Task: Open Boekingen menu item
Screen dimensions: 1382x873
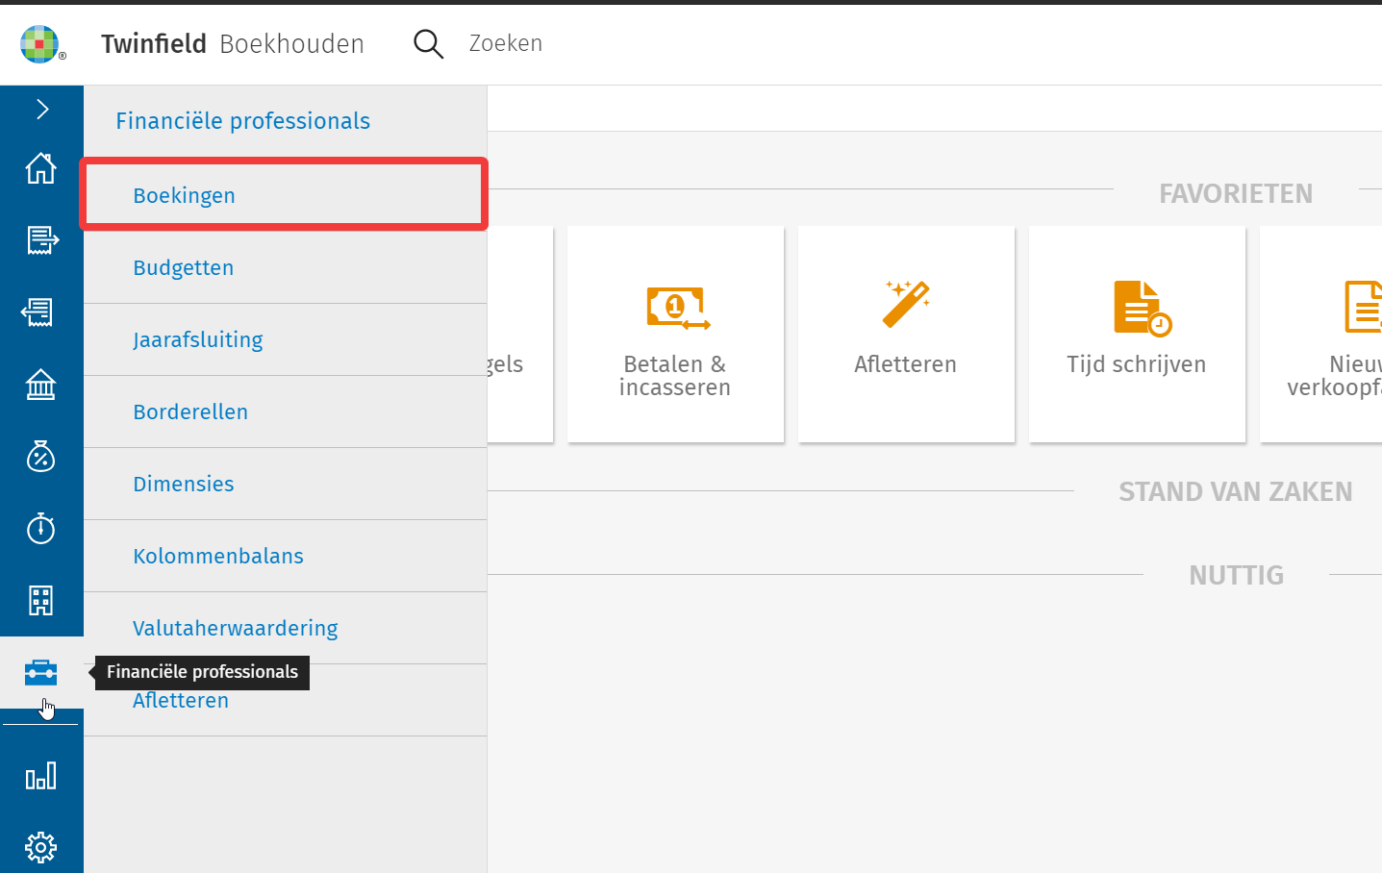Action: [184, 195]
